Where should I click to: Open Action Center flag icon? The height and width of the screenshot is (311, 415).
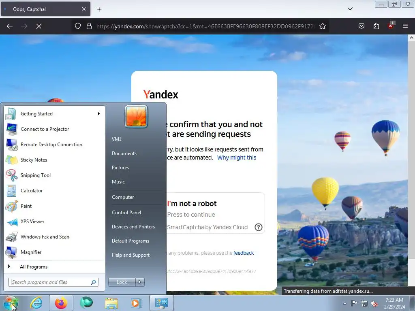354,303
